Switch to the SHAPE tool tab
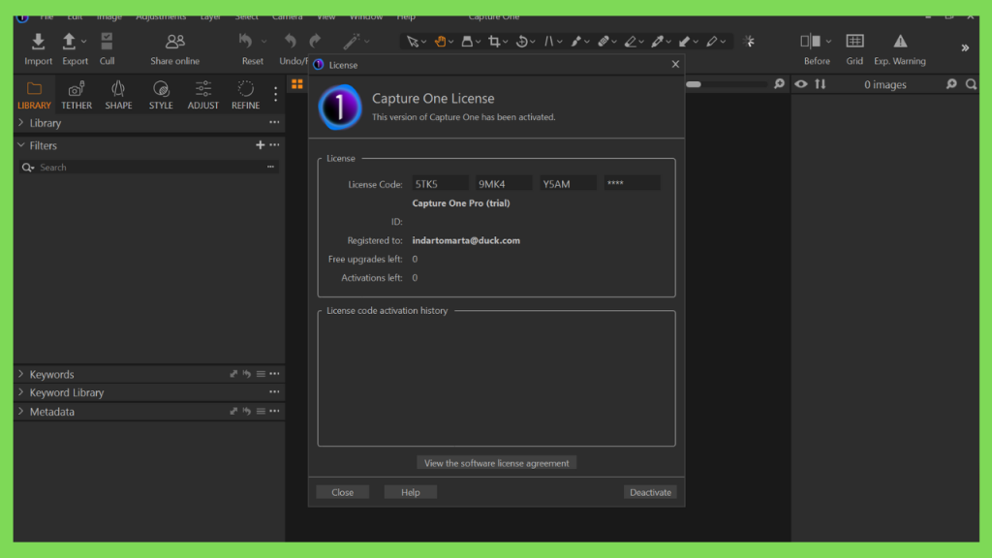Viewport: 992px width, 558px height. coord(118,95)
